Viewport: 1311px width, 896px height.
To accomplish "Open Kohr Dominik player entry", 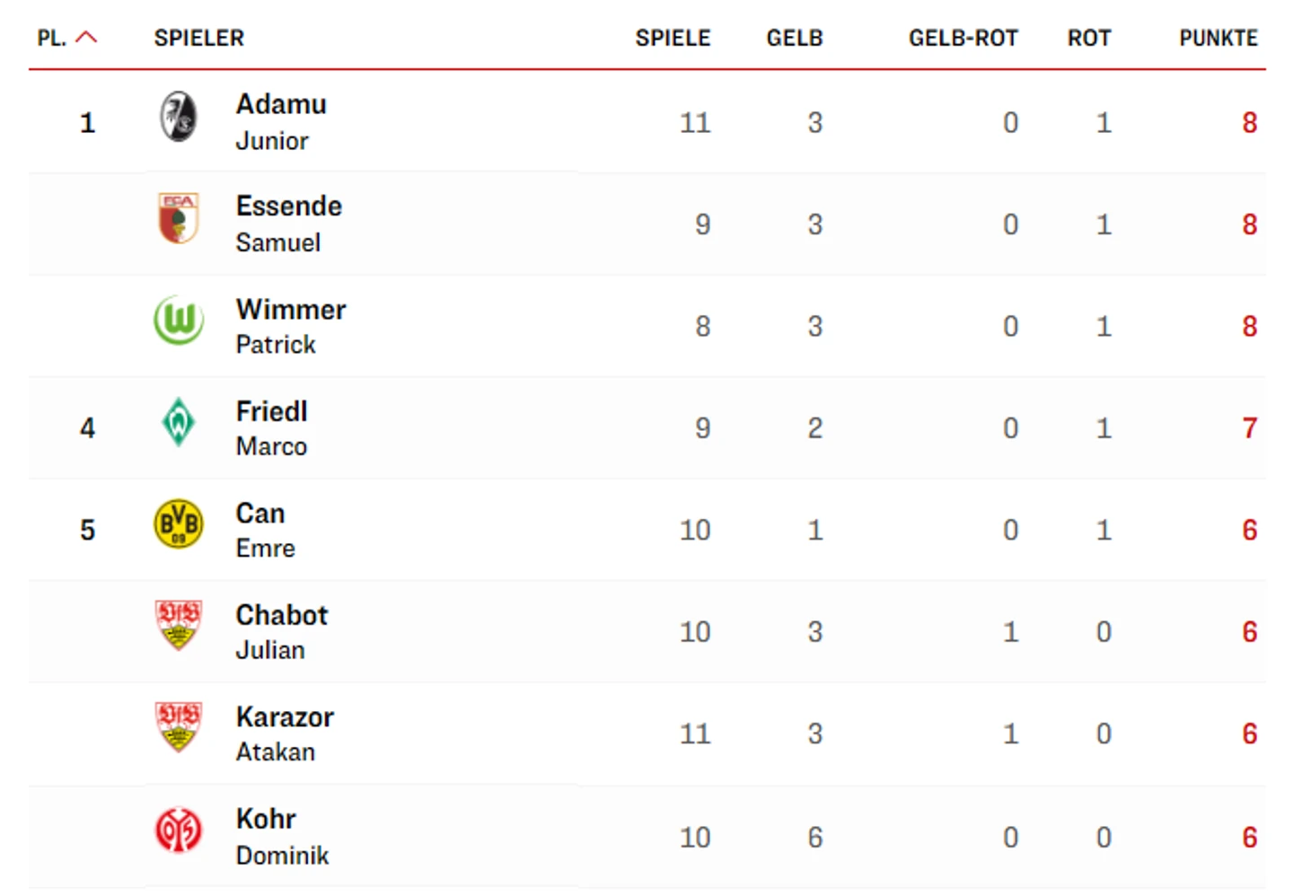I will tap(283, 837).
